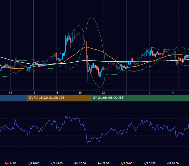The image size is (189, 166).
Task: Click the 4/4 22:00 date label
Action: coord(103,163)
